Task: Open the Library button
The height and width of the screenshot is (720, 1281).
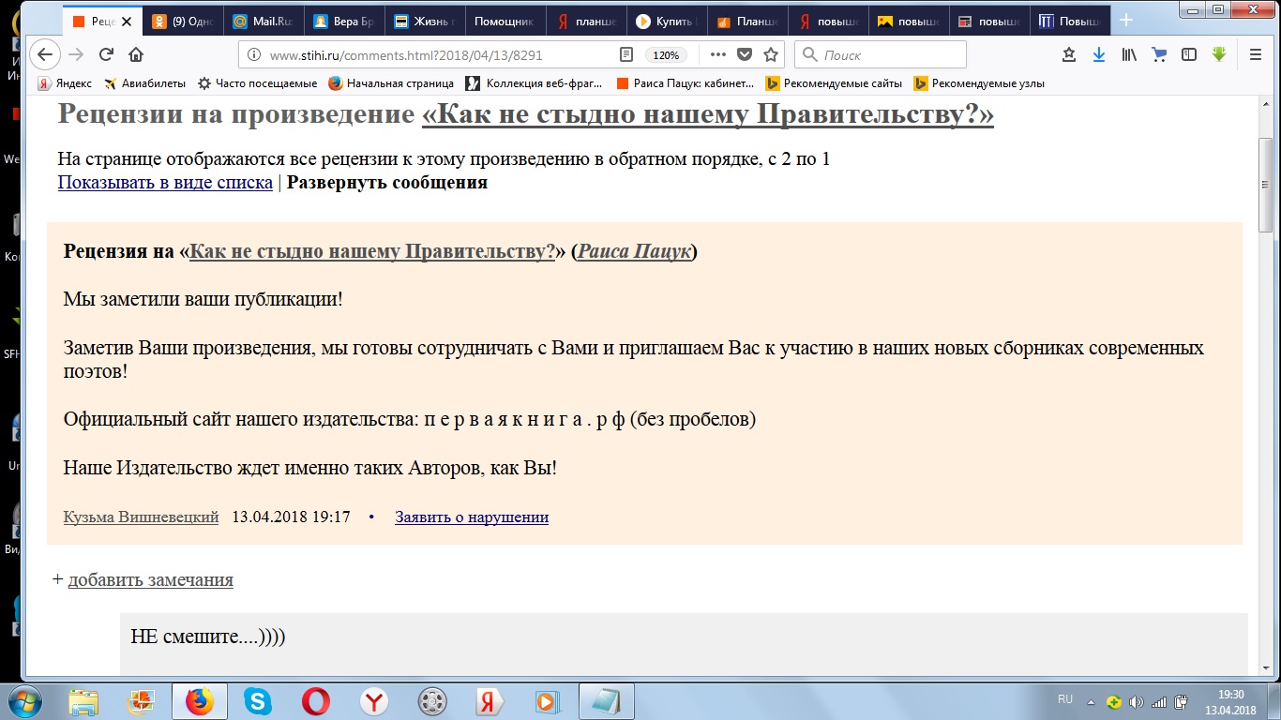Action: coord(1129,54)
